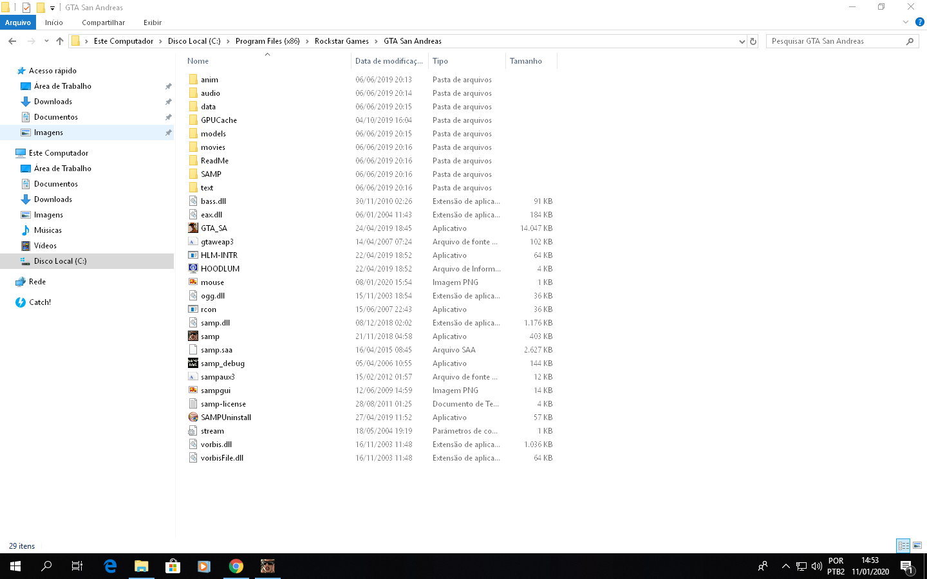The image size is (927, 579).
Task: Go back with the back arrow
Action: [12, 41]
